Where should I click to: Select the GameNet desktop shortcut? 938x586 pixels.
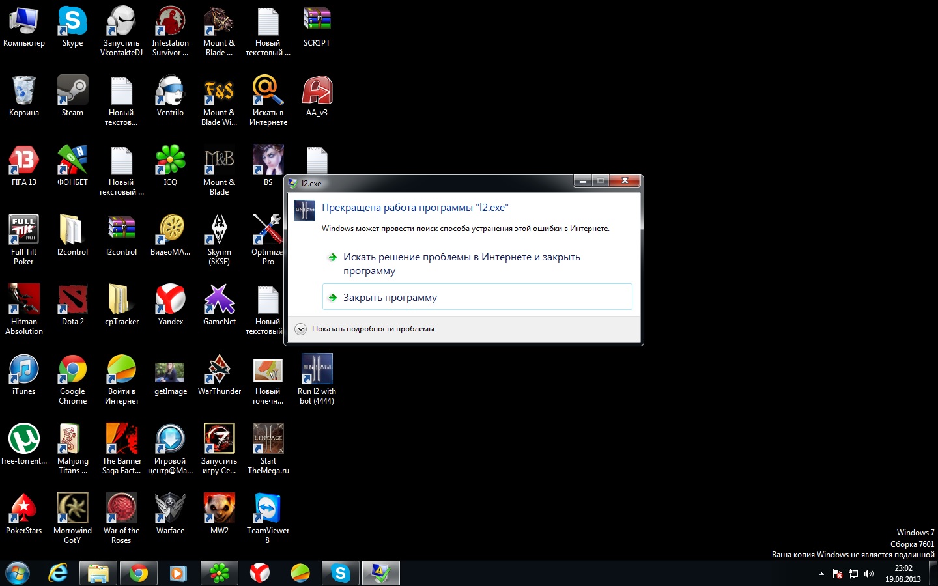[x=220, y=306]
